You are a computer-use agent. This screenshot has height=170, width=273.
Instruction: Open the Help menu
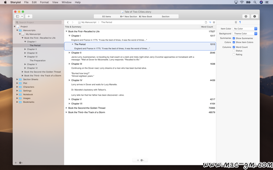click(x=78, y=2)
